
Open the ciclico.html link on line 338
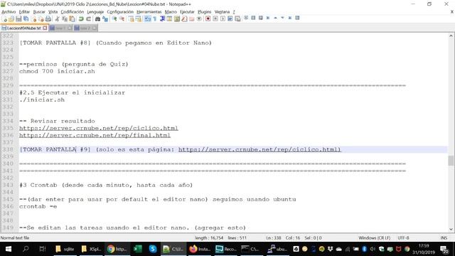pyautogui.click(x=259, y=149)
